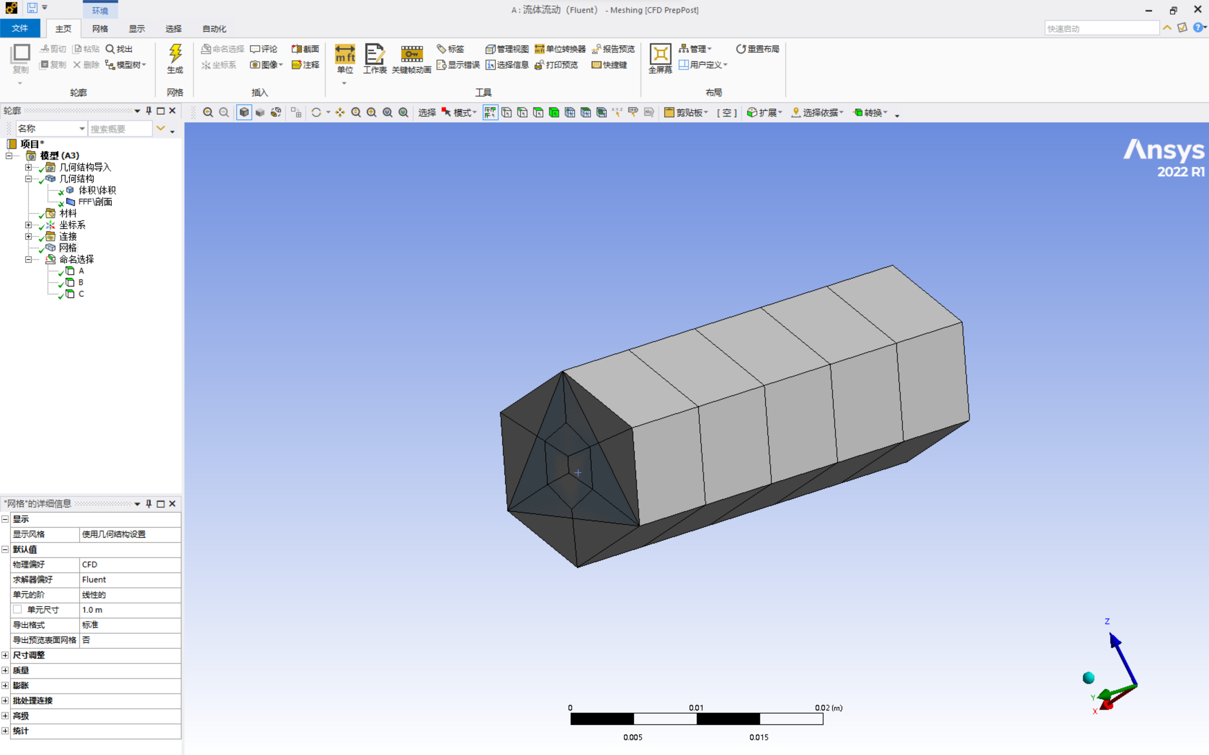Screen dimensions: 1209x755
Task: Expand the Connections (连接) tree node
Action: pyautogui.click(x=28, y=236)
